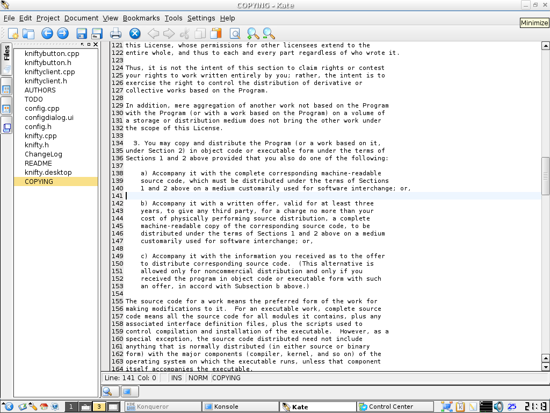Image resolution: width=550 pixels, height=413 pixels.
Task: Open the Edit menu
Action: (25, 18)
